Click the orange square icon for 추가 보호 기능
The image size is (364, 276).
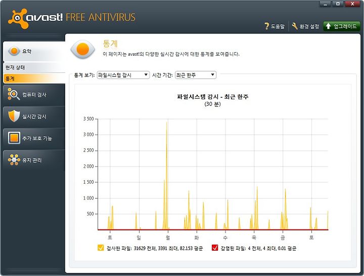14,138
